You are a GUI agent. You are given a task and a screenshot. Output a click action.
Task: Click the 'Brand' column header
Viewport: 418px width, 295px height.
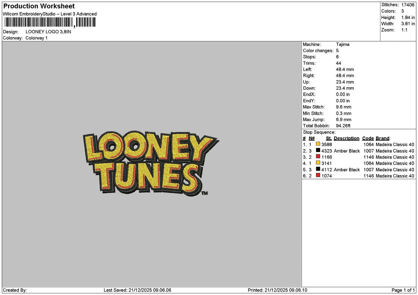point(382,138)
